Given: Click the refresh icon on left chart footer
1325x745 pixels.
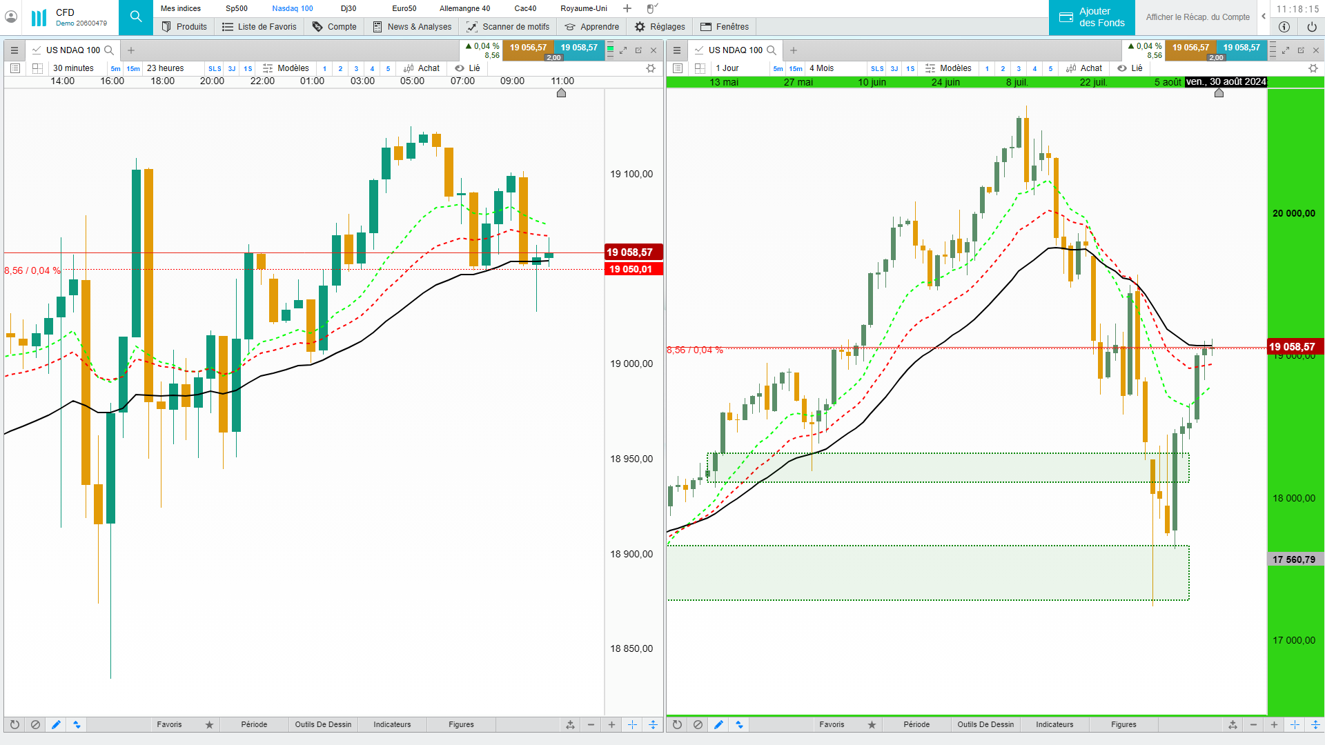Looking at the screenshot, I should click(14, 725).
